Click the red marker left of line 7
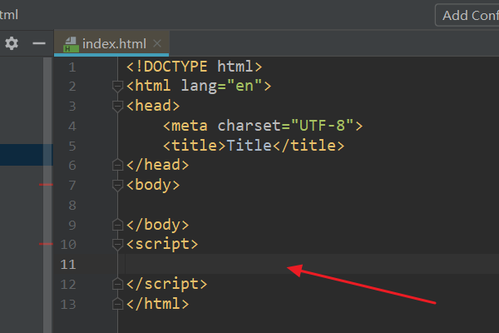The image size is (499, 333). pos(46,185)
